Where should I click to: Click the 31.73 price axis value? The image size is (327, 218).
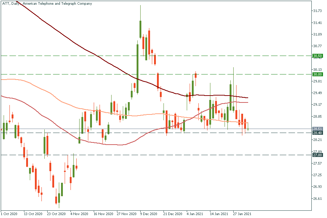pos(317,11)
